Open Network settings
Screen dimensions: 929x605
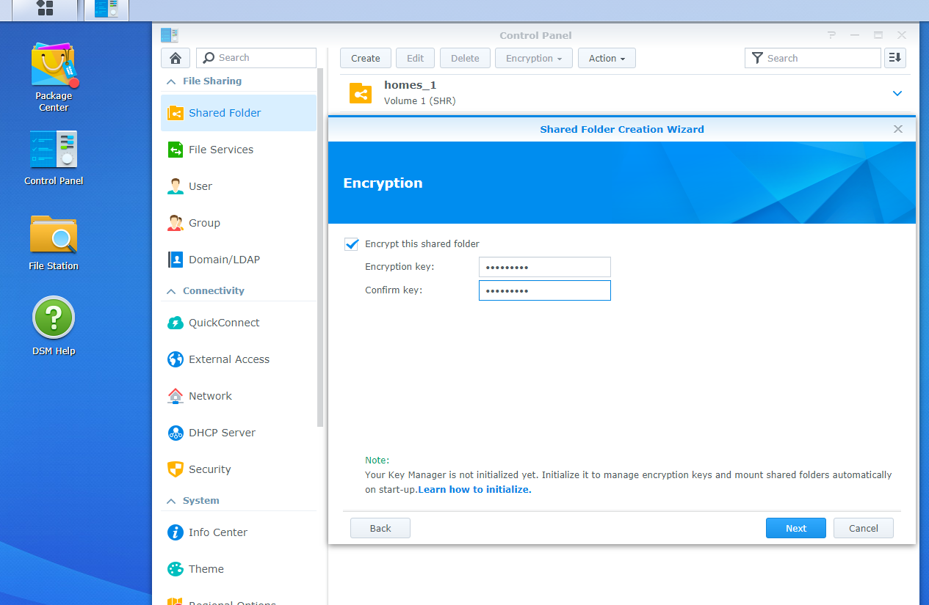[239, 396]
